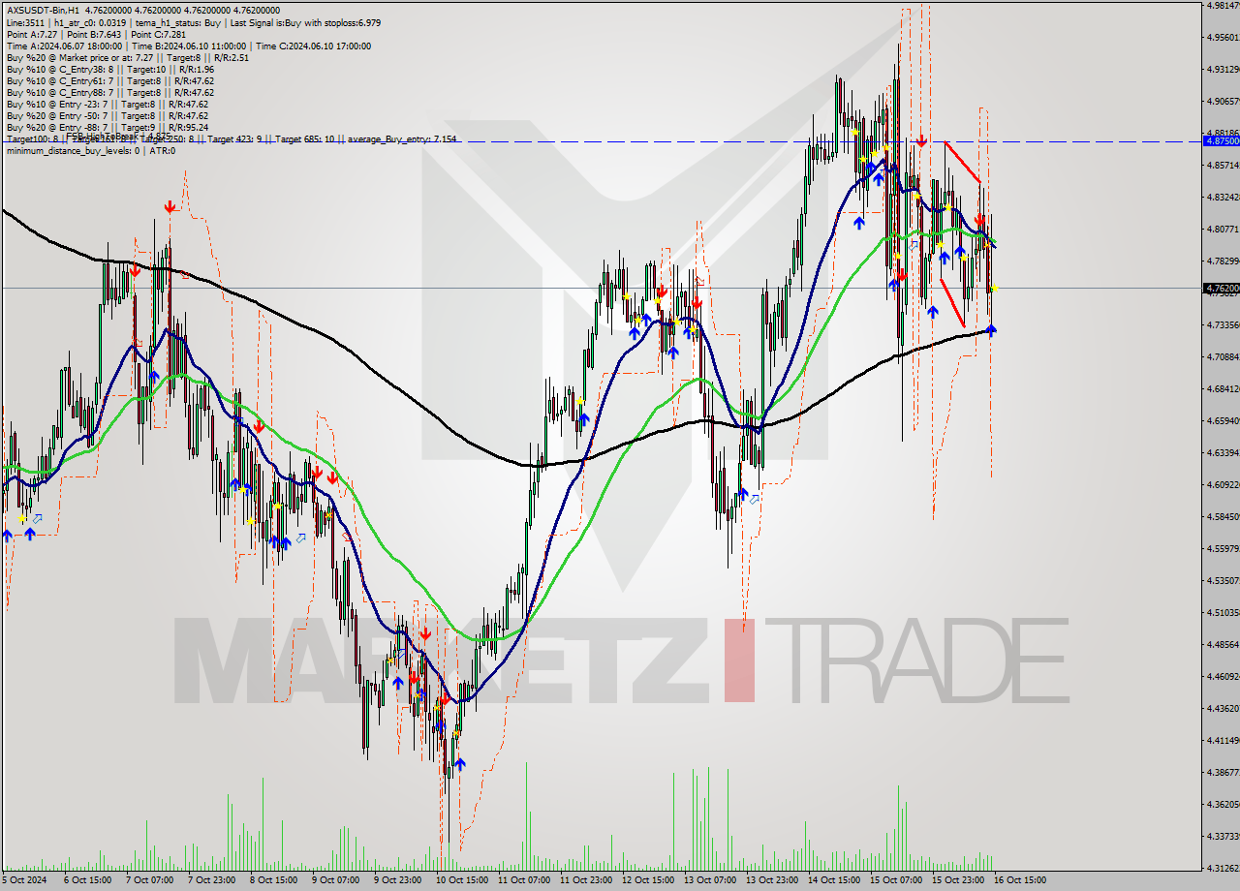Click the '5 Oct 2024' time axis label
The height and width of the screenshot is (891, 1240).
click(25, 880)
